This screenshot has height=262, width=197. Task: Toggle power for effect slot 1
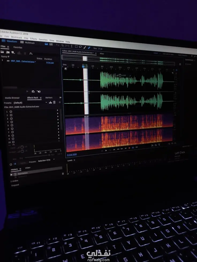click(x=11, y=111)
